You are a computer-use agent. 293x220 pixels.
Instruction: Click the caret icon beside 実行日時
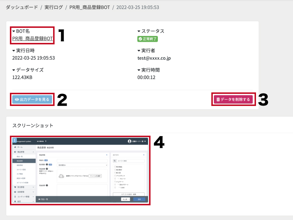(x=14, y=51)
